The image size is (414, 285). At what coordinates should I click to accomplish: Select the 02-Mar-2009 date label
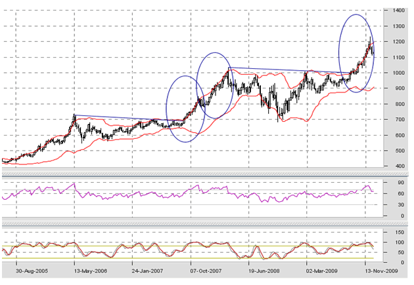322,271
